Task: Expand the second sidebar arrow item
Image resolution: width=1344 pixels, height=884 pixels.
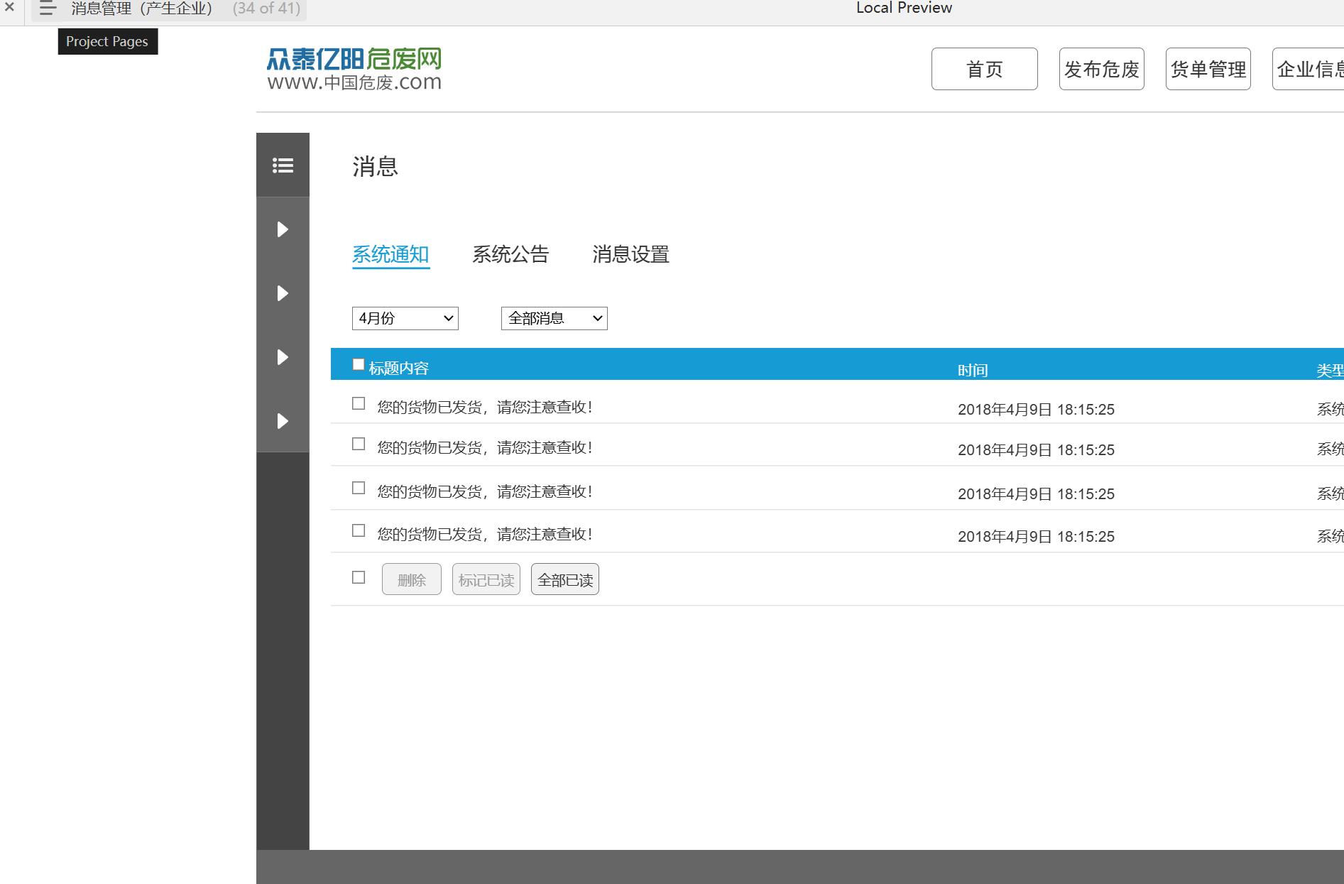Action: click(283, 293)
